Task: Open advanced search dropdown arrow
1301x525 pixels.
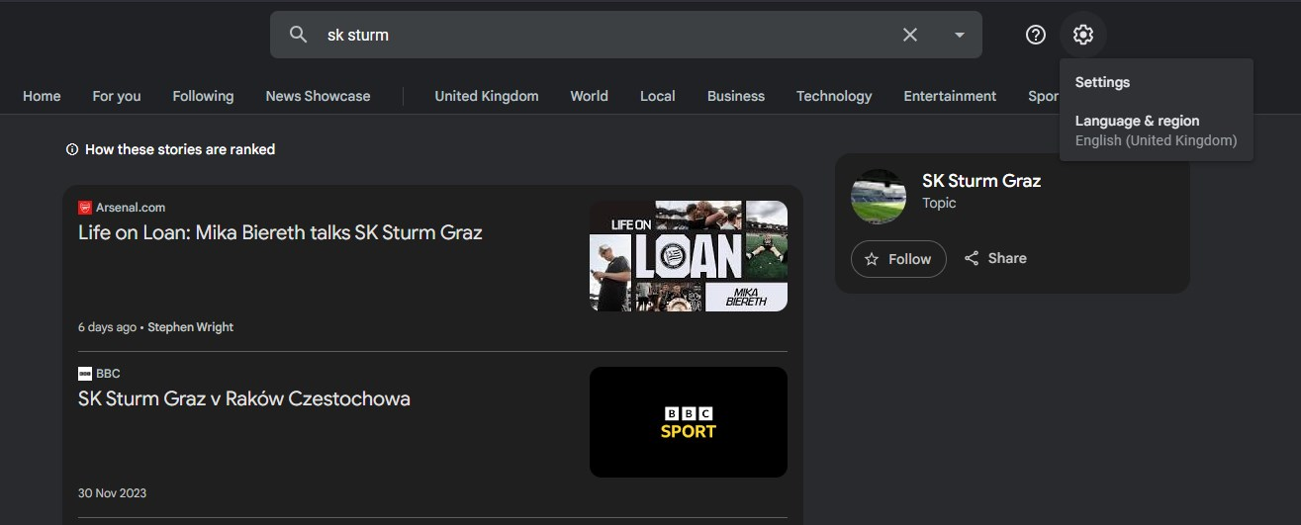Action: [959, 35]
